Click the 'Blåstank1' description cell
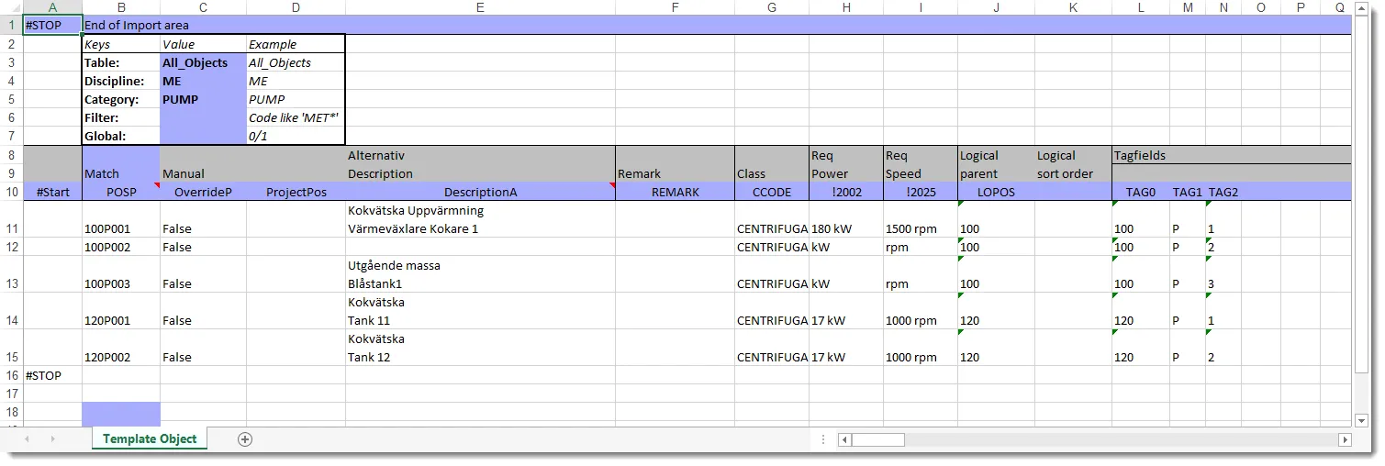The width and height of the screenshot is (1385, 466). point(480,274)
